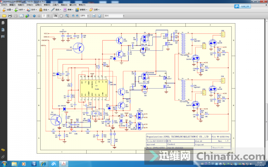Click the Print icon in toolbar
Viewport: 268px width, 167px height.
[x=10, y=16]
